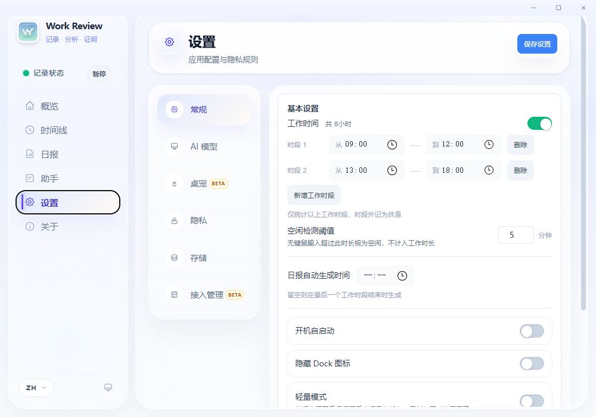Open time picker for 时段 2 end 18:00
The width and height of the screenshot is (596, 417).
click(489, 170)
